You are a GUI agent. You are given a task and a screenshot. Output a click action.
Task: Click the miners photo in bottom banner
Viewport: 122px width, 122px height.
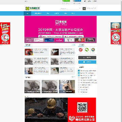pyautogui.click(x=46, y=110)
